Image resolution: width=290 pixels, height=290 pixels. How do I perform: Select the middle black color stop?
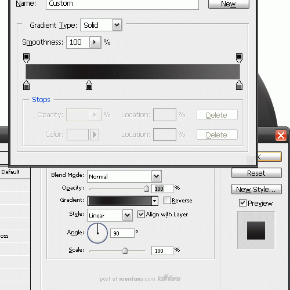(x=89, y=85)
